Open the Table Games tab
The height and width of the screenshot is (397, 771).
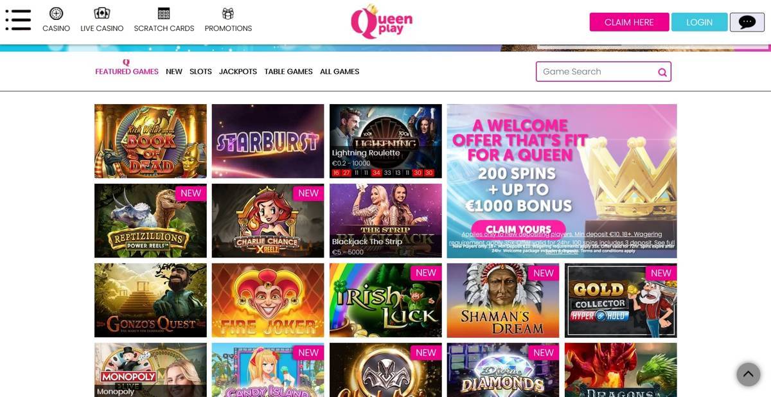288,71
